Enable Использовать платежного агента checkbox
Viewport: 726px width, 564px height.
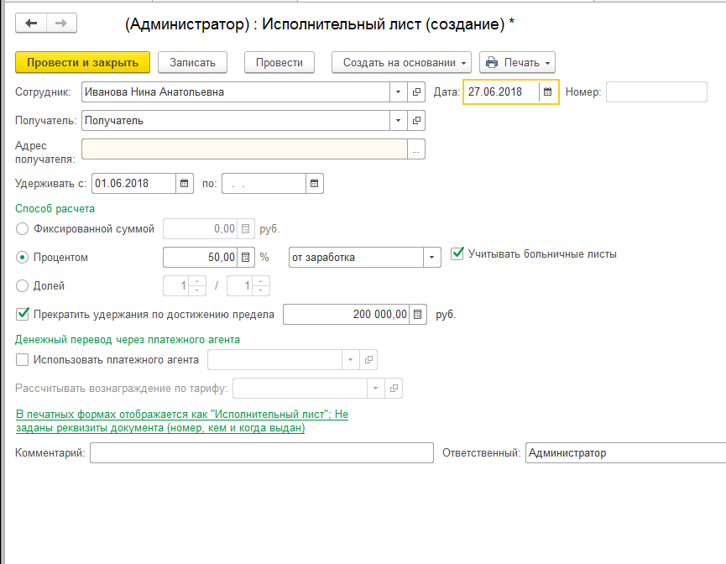(x=23, y=360)
